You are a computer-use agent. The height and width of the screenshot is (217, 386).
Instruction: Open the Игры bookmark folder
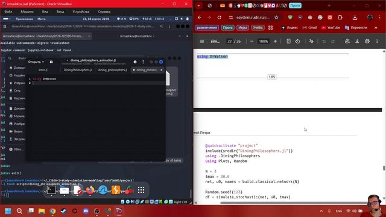(242, 28)
